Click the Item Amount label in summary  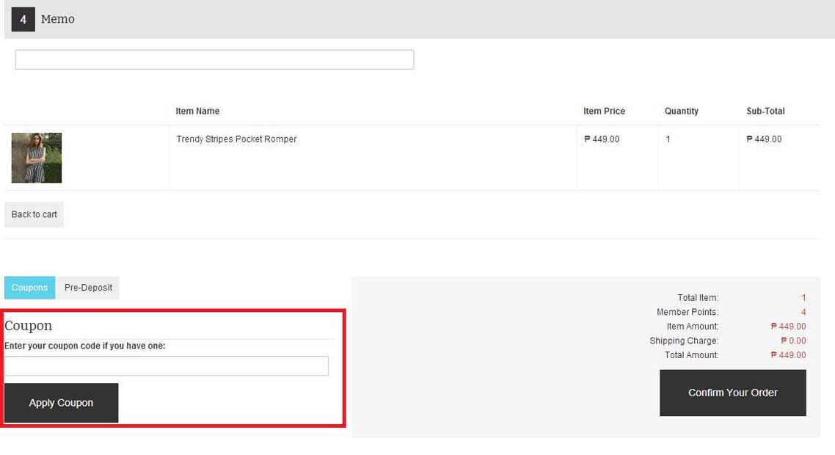click(692, 327)
